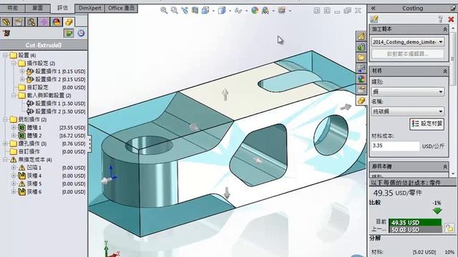Switch to the 評估 tab
Screen dimensions: 458x257
click(x=62, y=8)
